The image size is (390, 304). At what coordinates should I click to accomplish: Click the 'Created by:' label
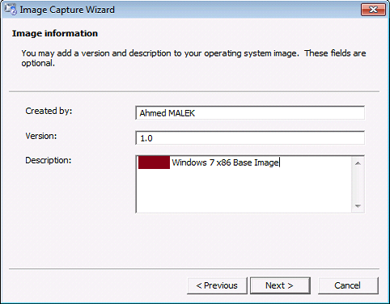pyautogui.click(x=49, y=111)
